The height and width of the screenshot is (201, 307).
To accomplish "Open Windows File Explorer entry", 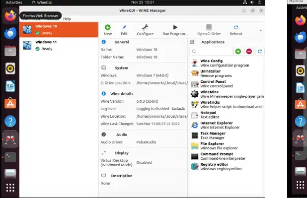I will point(227,146).
